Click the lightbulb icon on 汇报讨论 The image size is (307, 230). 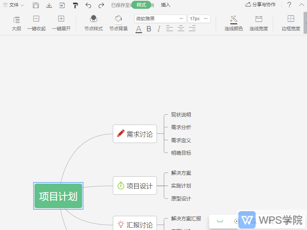pos(121,224)
